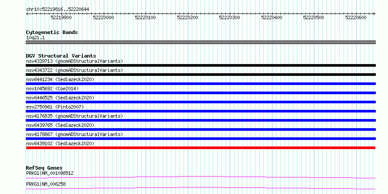Click the chr10:52219816..52220644 region label
This screenshot has height=194, width=388.
coord(58,9)
